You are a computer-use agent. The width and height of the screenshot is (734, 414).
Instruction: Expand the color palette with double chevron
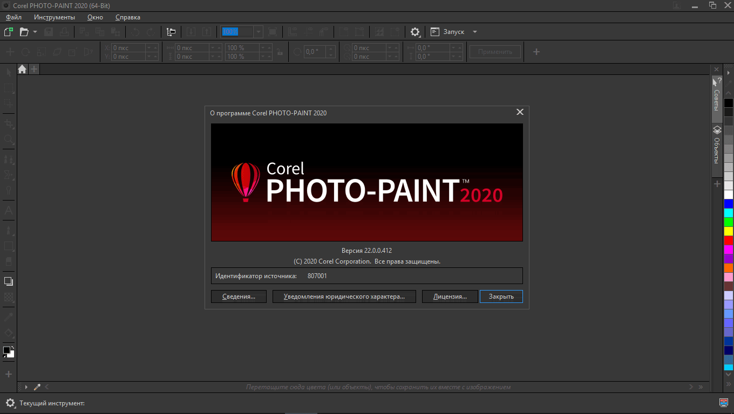(x=729, y=383)
